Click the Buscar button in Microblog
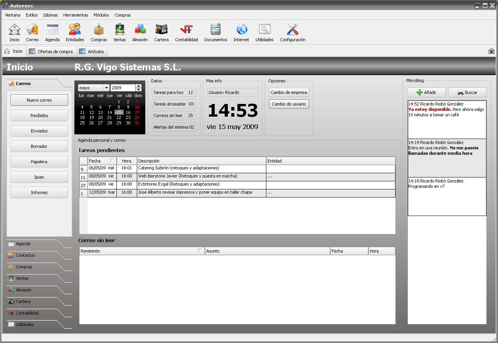Viewport: 498px width, 343px height. pos(468,92)
